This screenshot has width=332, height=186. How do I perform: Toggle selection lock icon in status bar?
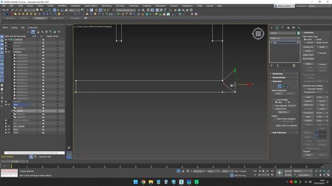point(183,171)
